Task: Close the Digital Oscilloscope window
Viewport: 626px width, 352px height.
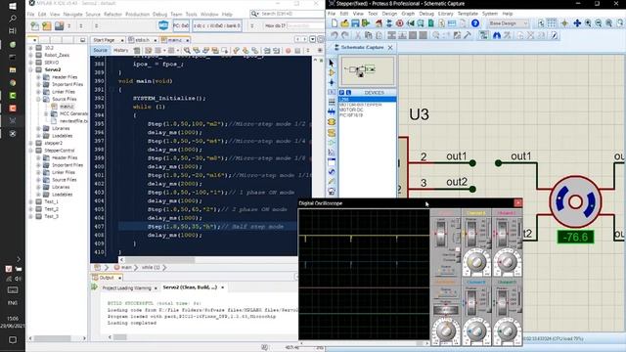Action: coord(517,203)
